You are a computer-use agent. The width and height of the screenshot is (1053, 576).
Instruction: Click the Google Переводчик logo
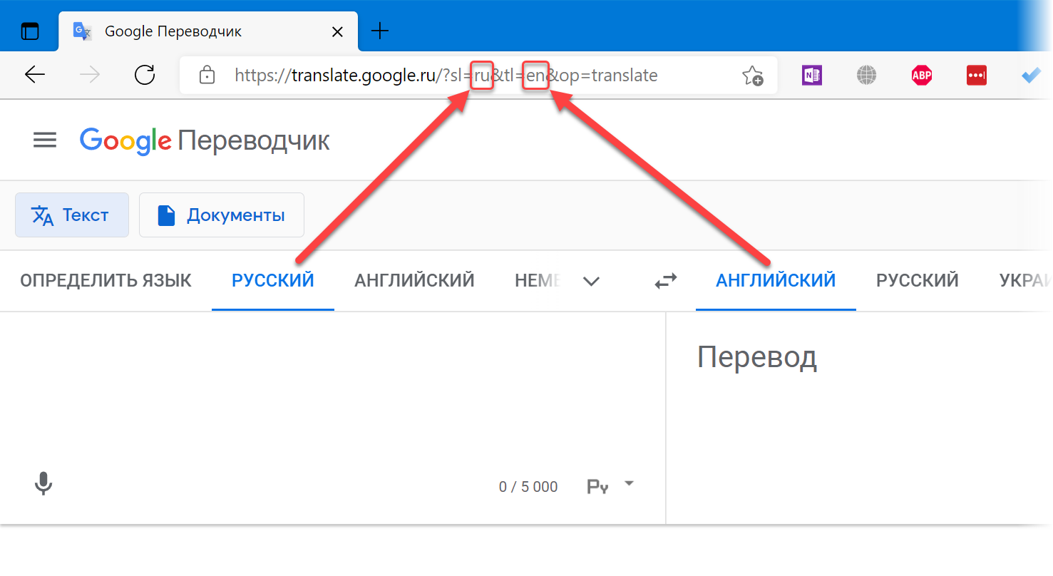click(x=205, y=140)
